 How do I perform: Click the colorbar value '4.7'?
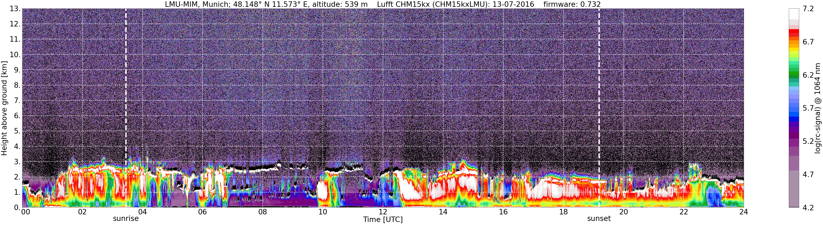coord(808,174)
